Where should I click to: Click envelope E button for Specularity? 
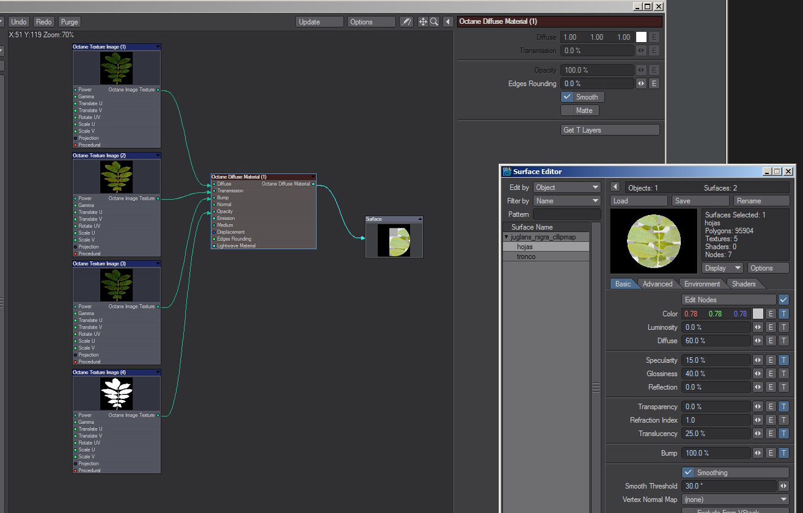click(x=771, y=360)
